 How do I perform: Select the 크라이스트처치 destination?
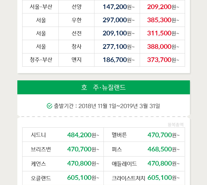(x=128, y=178)
